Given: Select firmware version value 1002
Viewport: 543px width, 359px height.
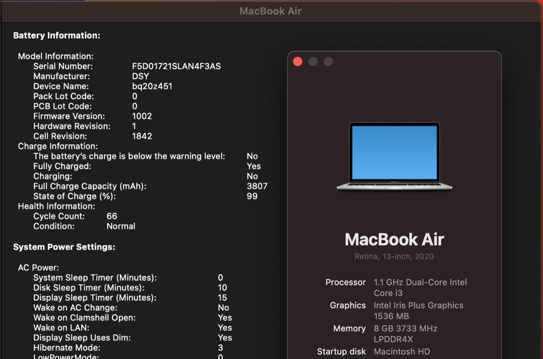Looking at the screenshot, I should click(142, 116).
